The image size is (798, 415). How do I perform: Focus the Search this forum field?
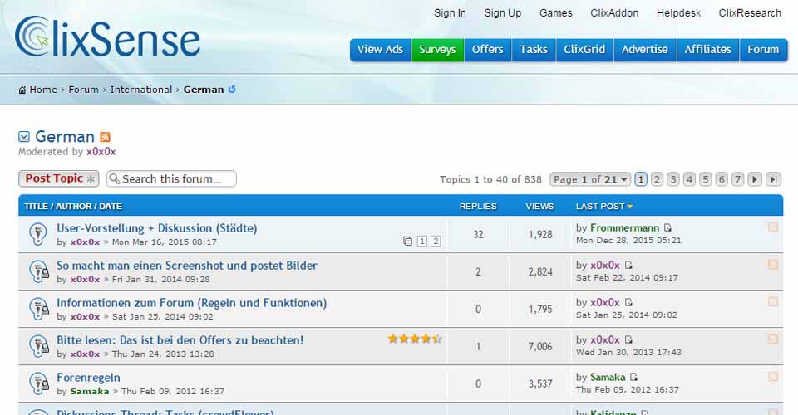point(171,178)
